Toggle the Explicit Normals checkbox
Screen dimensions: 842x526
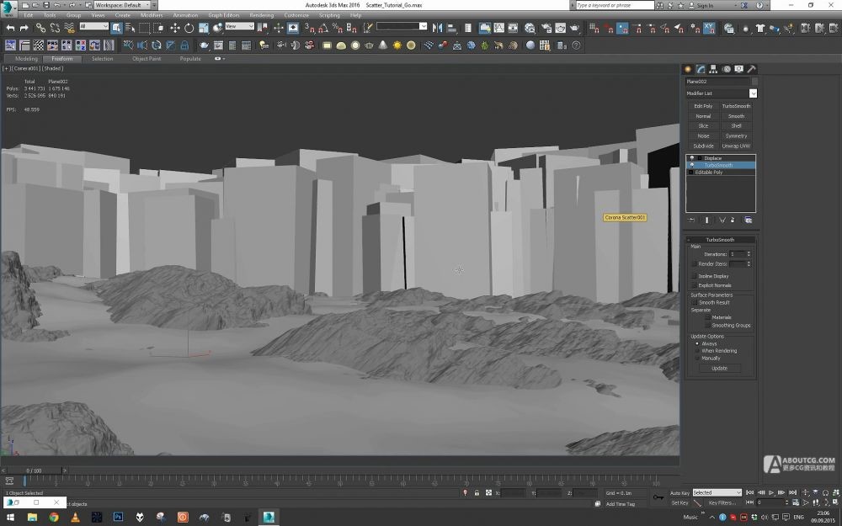point(695,285)
